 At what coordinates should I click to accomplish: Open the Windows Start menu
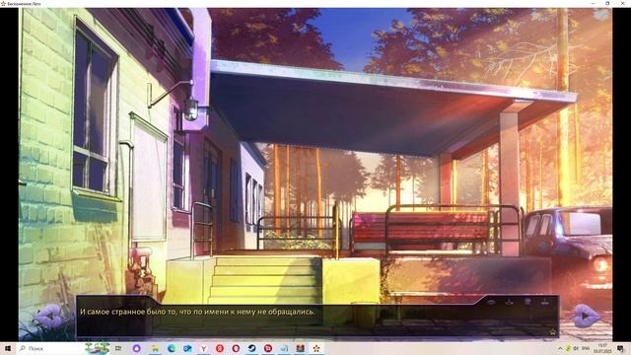click(x=7, y=348)
